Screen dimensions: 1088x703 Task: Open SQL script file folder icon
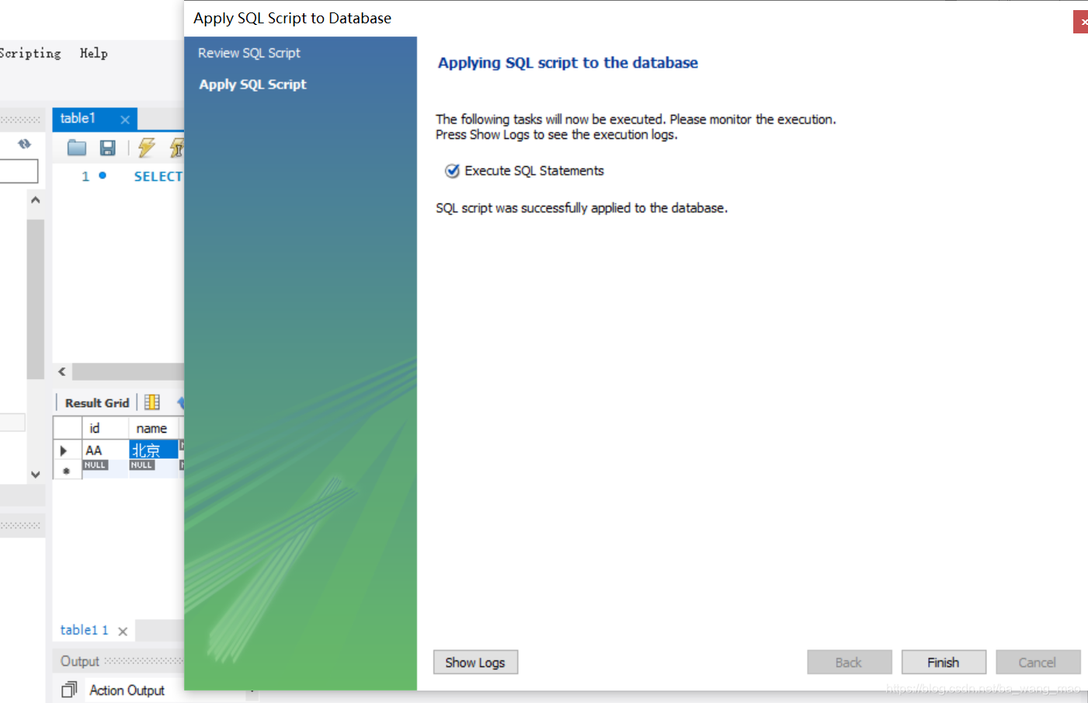(77, 148)
